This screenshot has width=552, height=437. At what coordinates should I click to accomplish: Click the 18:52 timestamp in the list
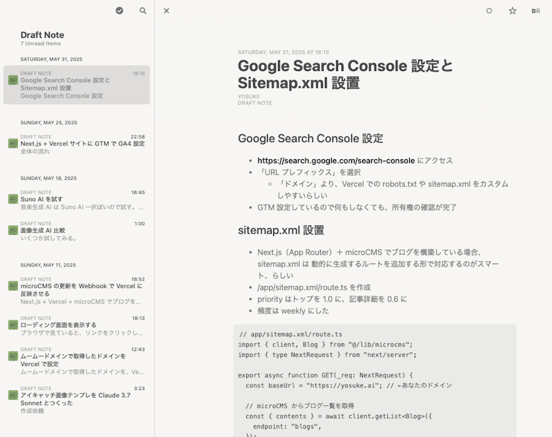(x=138, y=279)
